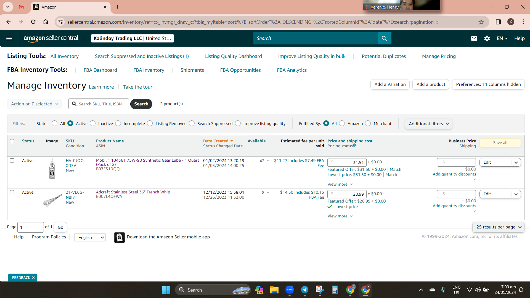
Task: Open the Chrome three-dot menu
Action: click(523, 22)
